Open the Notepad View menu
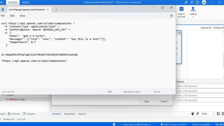Viewport: 224px width, 126px height. pyautogui.click(x=22, y=16)
